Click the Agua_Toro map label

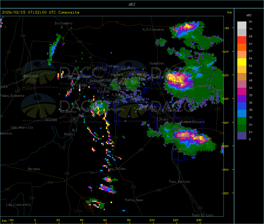point(31,76)
